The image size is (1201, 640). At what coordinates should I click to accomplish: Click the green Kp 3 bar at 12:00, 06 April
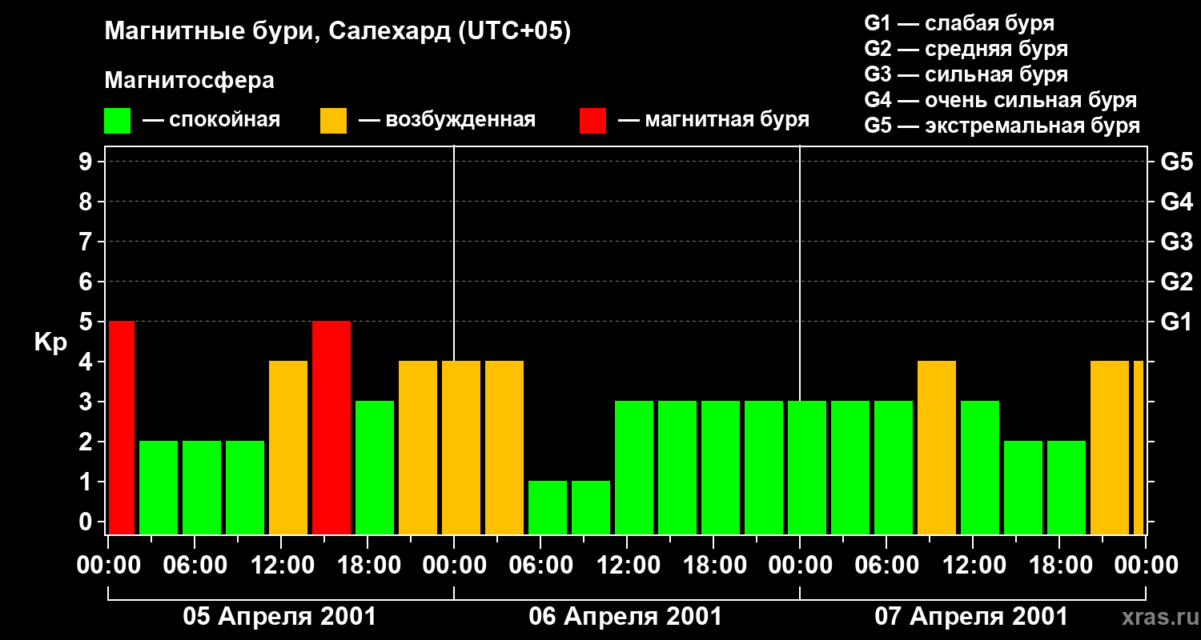click(x=634, y=467)
